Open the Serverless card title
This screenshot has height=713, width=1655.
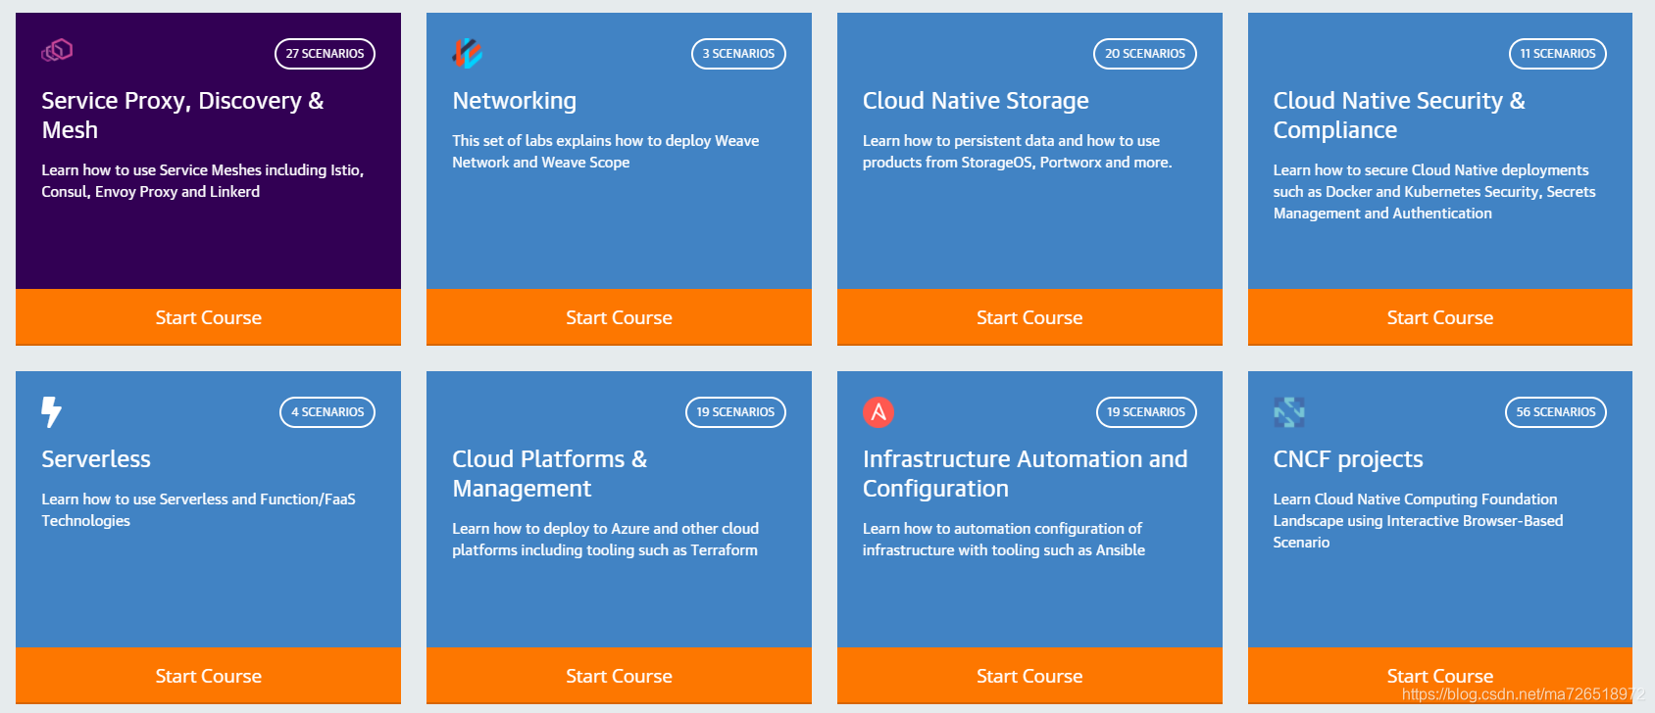[x=96, y=459]
